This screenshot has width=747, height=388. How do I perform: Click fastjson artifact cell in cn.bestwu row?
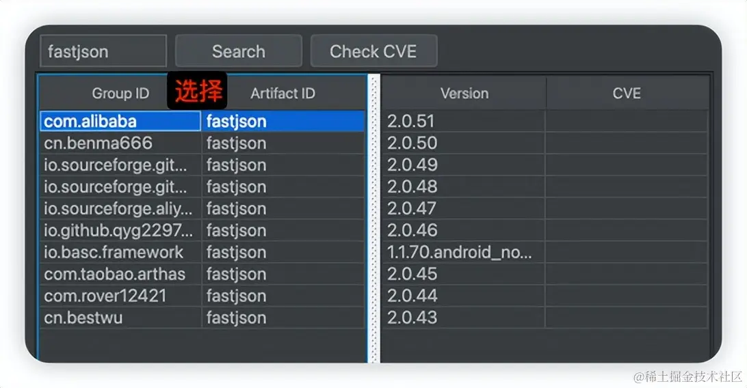pos(283,318)
